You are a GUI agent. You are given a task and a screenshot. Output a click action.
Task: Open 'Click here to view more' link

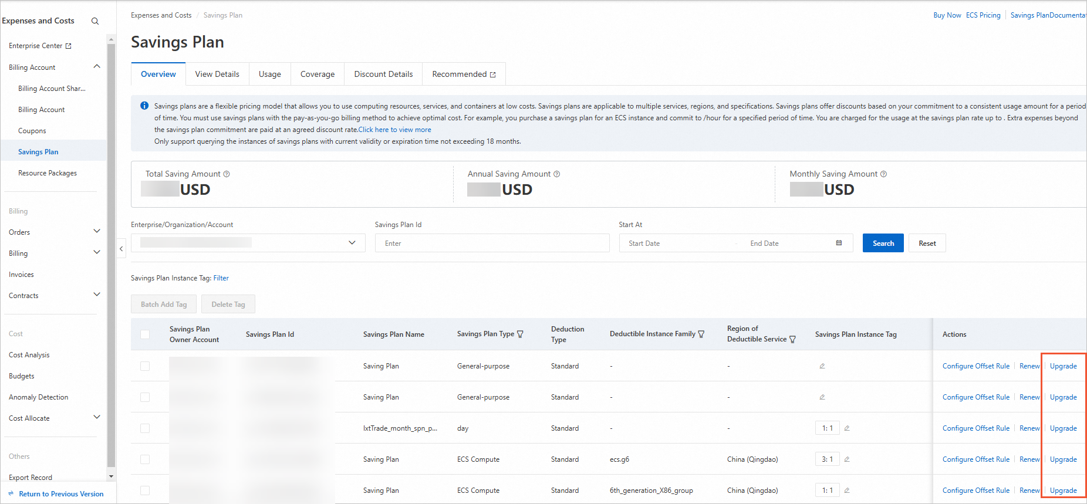pos(395,130)
